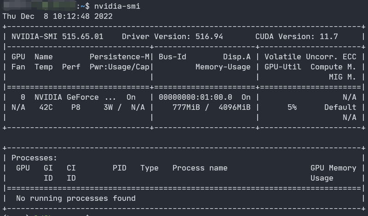Click the GPU-Util header

click(x=283, y=67)
